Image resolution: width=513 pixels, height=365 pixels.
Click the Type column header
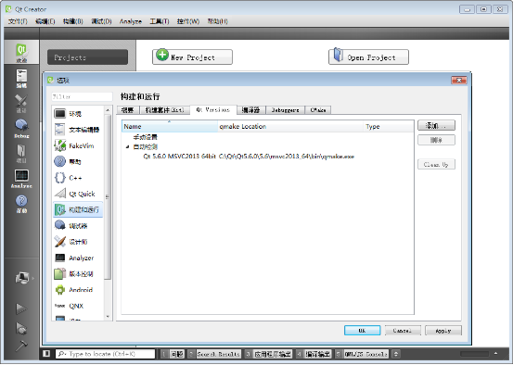pyautogui.click(x=389, y=127)
